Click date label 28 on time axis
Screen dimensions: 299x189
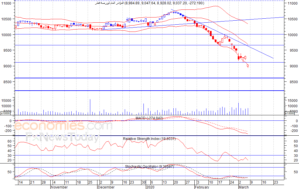(44, 182)
